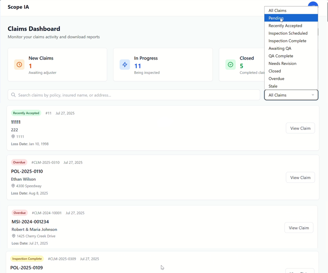Click the New Claims clock icon
This screenshot has height=273, width=328.
(19, 65)
